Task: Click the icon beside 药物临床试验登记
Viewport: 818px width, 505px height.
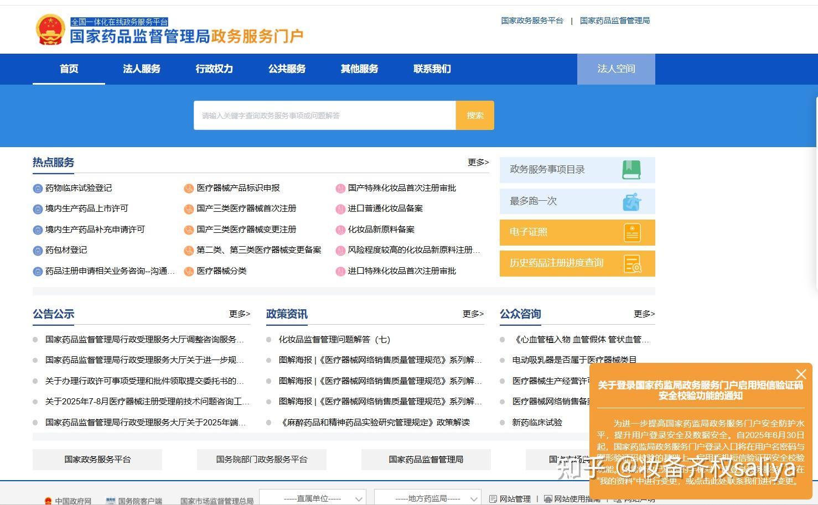Action: [38, 189]
